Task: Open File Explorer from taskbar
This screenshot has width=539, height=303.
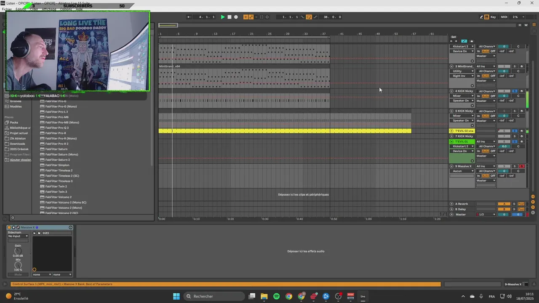Action: pyautogui.click(x=264, y=296)
